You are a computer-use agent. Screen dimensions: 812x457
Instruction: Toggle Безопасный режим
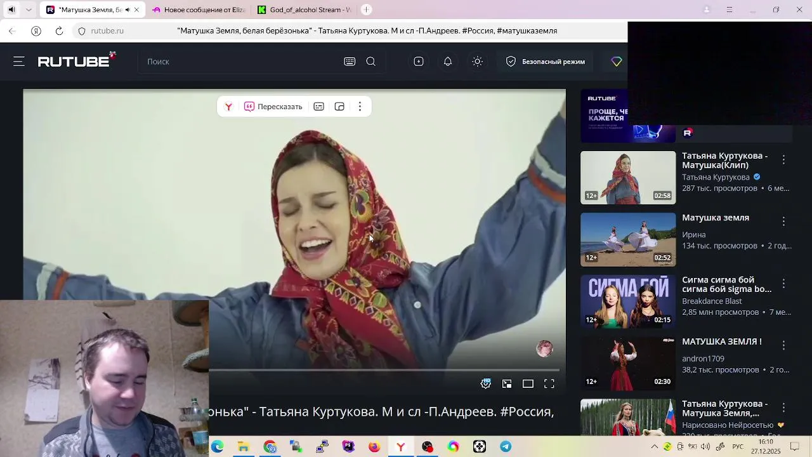[x=546, y=62]
